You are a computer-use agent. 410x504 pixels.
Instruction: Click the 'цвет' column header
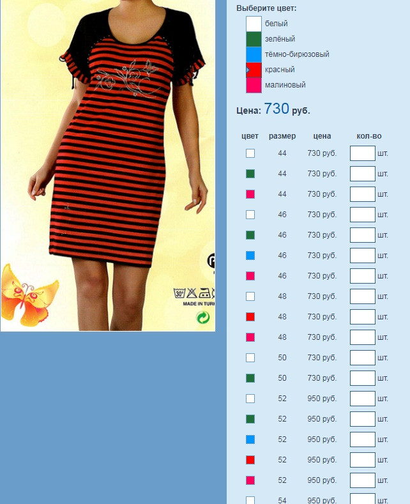coord(250,136)
